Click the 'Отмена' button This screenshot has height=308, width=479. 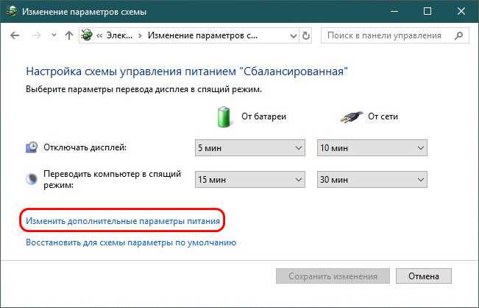click(x=424, y=276)
